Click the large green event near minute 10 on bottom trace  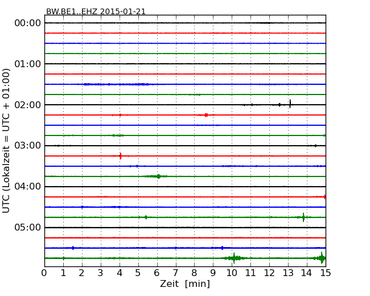click(235, 258)
